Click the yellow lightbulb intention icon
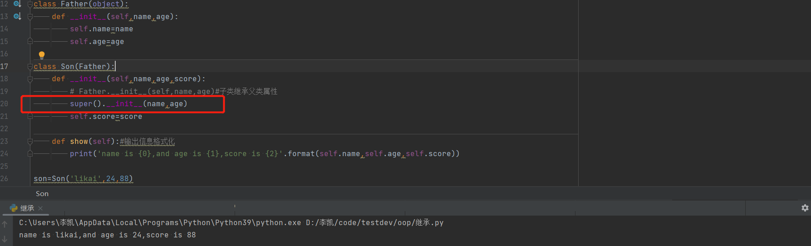Viewport: 811px width, 246px height. 42,55
